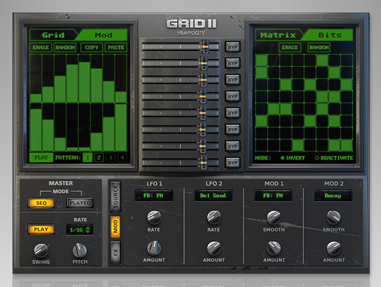Click the LFO 2 AMOUNT knob
Image resolution: width=381 pixels, height=287 pixels.
point(214,248)
